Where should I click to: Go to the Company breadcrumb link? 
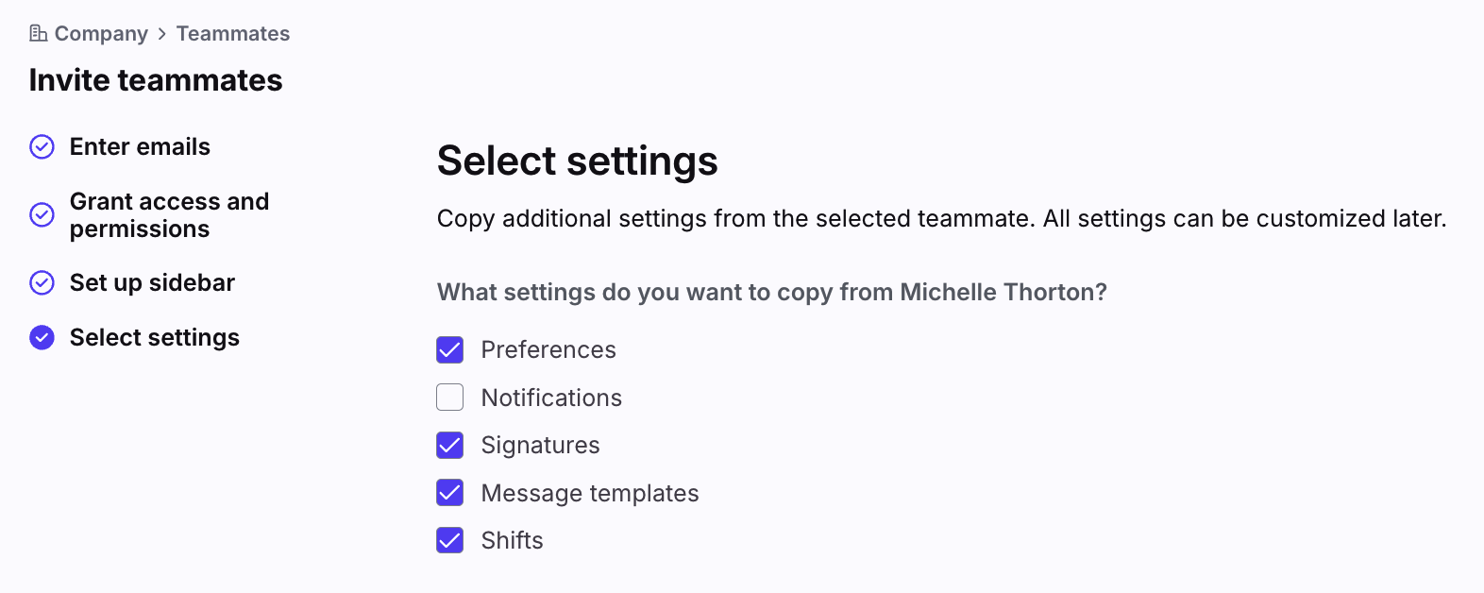[101, 34]
